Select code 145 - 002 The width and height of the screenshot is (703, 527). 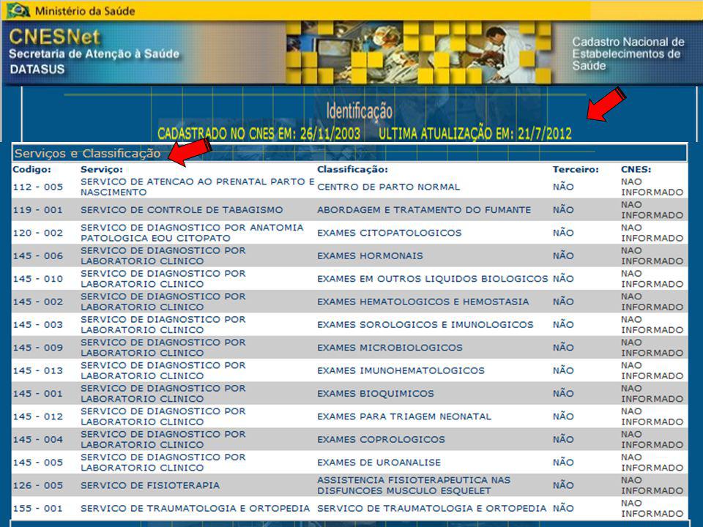click(x=37, y=302)
